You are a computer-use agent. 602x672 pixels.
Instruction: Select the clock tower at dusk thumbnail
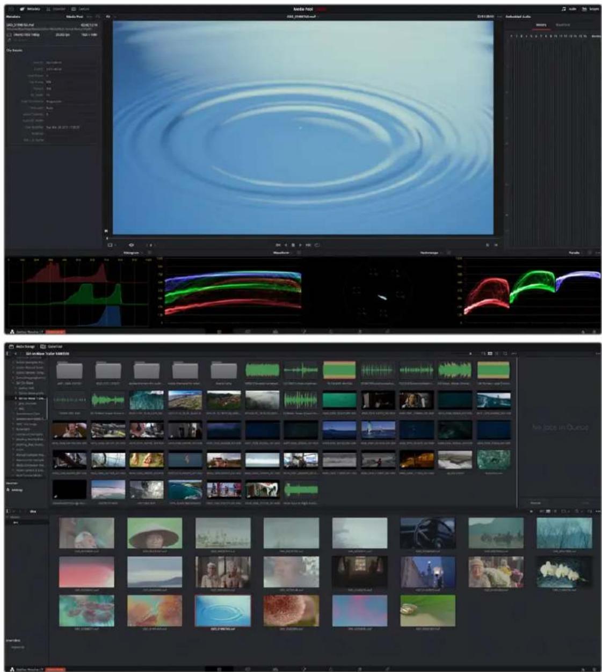click(x=428, y=572)
